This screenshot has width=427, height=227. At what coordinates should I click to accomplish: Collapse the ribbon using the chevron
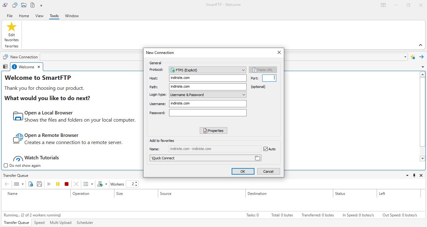(420, 45)
